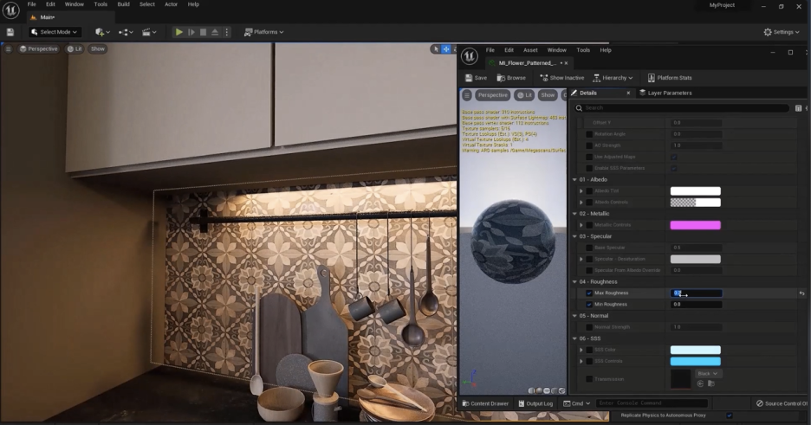Collapse the 06 - SSS section
811x425 pixels.
pyautogui.click(x=574, y=338)
